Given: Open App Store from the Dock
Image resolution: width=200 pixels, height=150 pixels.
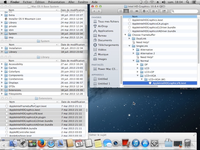Looking at the screenshot, I should 145,143.
